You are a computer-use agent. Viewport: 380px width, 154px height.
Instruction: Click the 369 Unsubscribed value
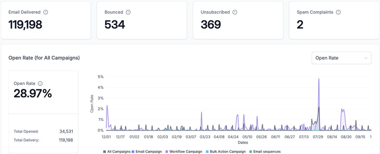211,24
